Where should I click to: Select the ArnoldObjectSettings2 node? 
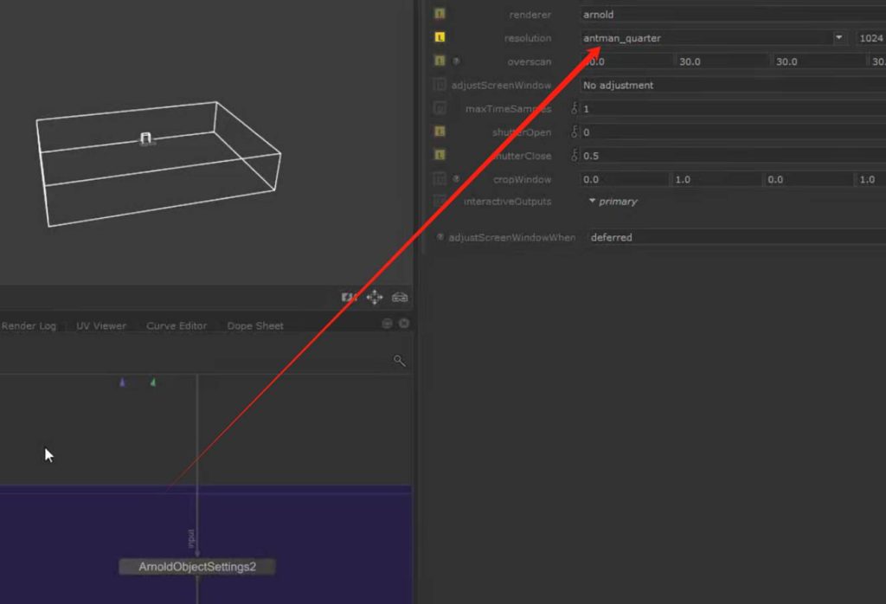196,567
